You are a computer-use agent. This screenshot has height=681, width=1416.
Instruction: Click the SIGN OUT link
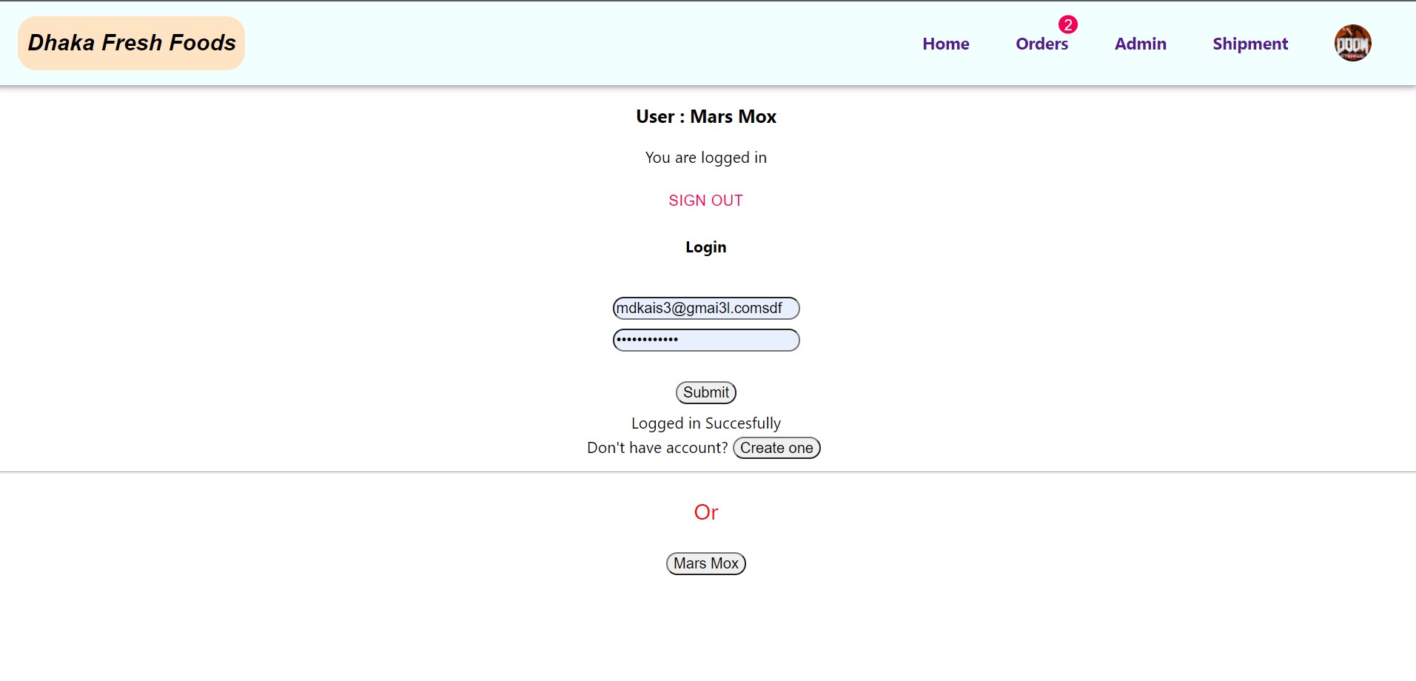click(705, 200)
